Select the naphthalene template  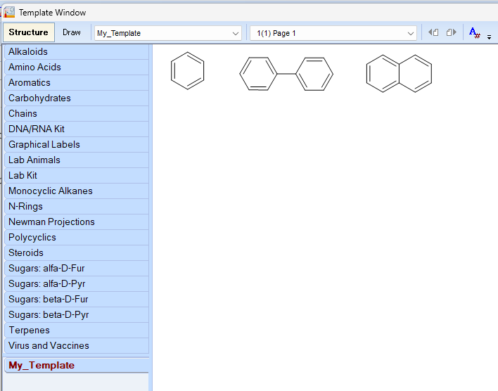(x=399, y=73)
